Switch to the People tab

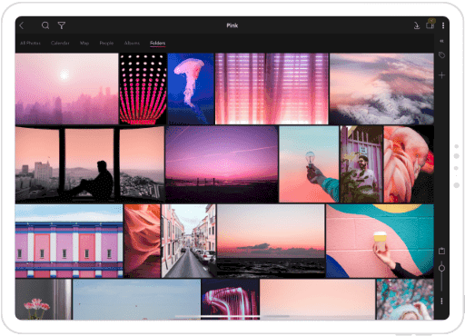point(106,43)
